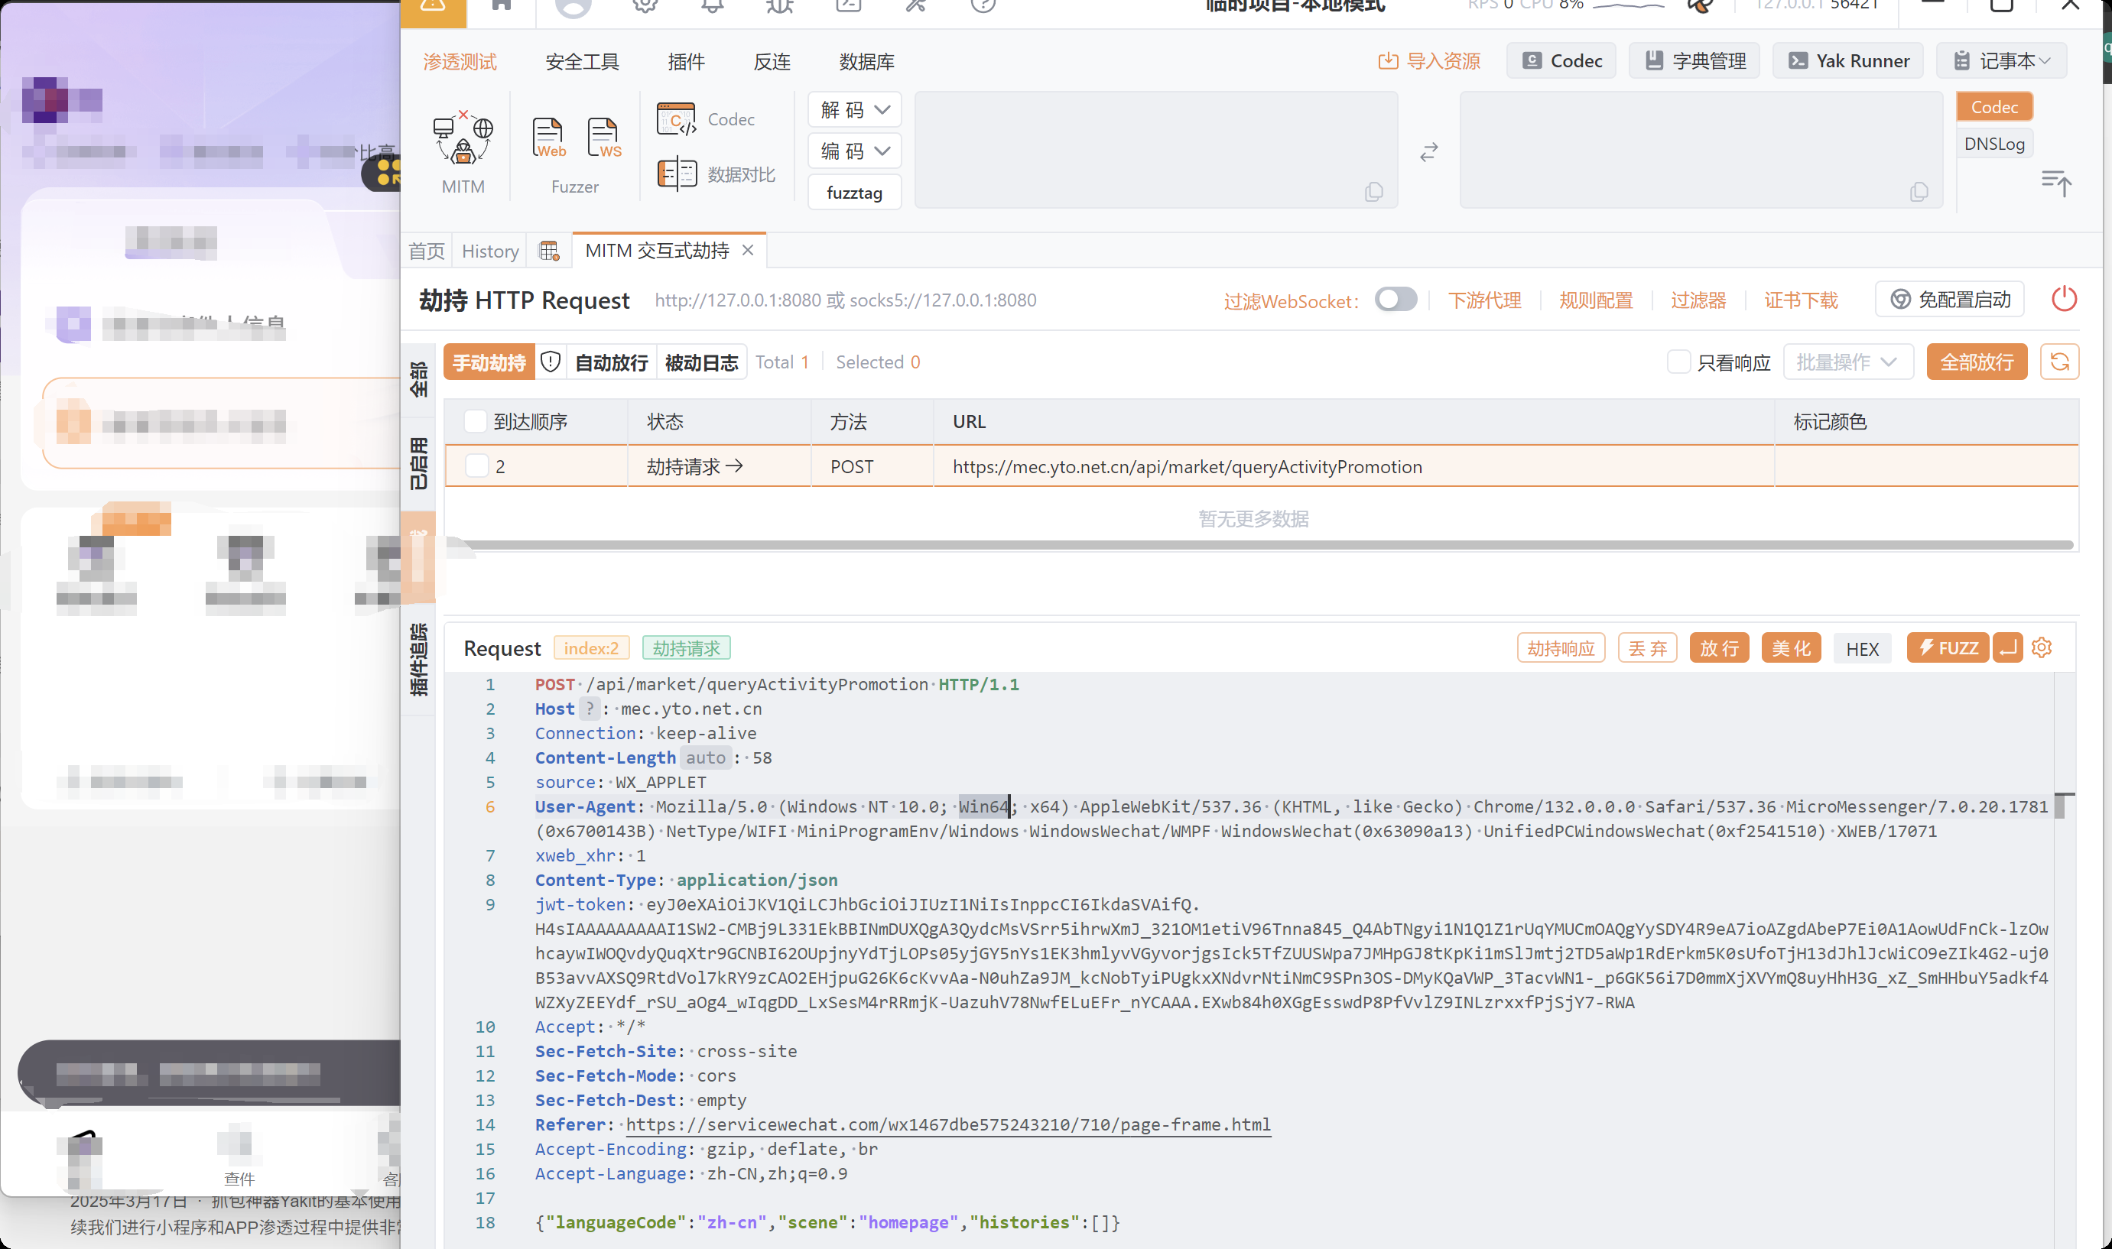Click the swap arrows between codec boxes
The image size is (2112, 1249).
[1428, 152]
